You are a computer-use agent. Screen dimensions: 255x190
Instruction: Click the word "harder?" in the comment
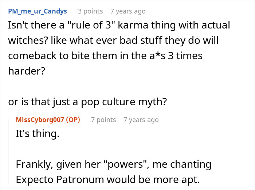pyautogui.click(x=27, y=71)
